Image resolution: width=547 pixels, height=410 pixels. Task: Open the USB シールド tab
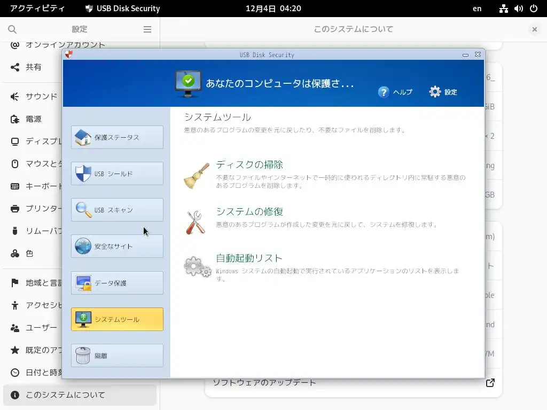click(117, 174)
